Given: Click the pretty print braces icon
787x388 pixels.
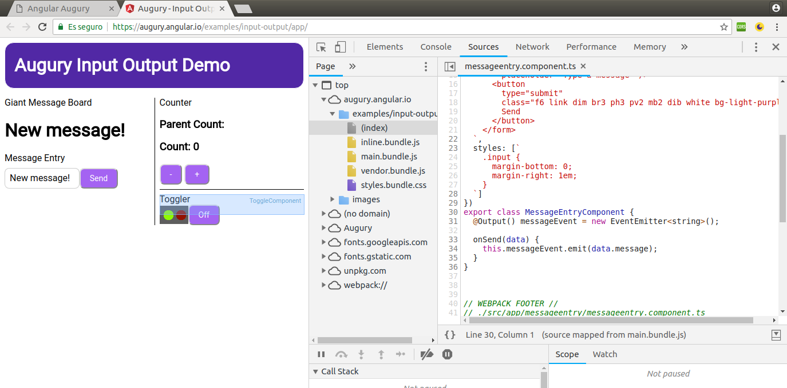Looking at the screenshot, I should (450, 335).
